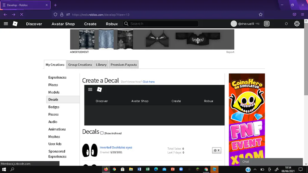308x173 pixels.
Task: Click the search magnifier icon
Action: click(126, 24)
